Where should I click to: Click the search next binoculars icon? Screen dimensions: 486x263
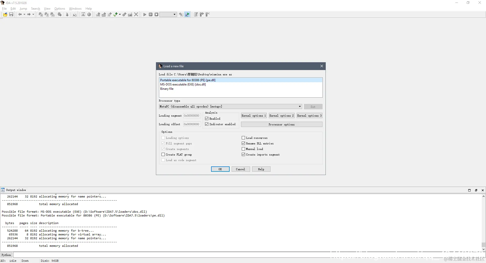click(59, 14)
